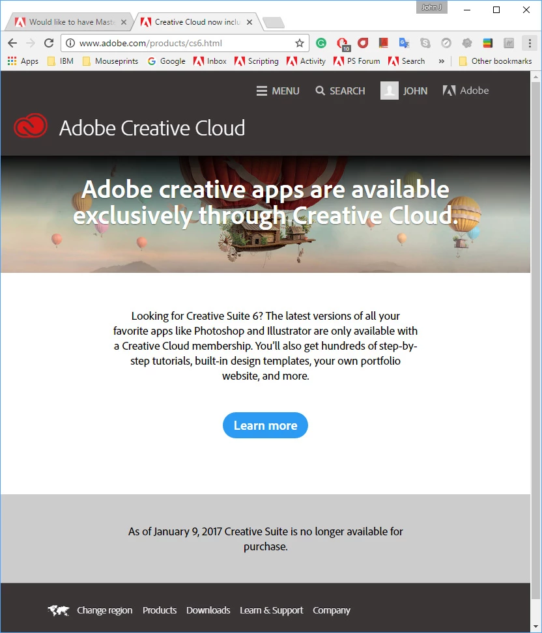
Task: Open a new tab button
Action: point(274,23)
